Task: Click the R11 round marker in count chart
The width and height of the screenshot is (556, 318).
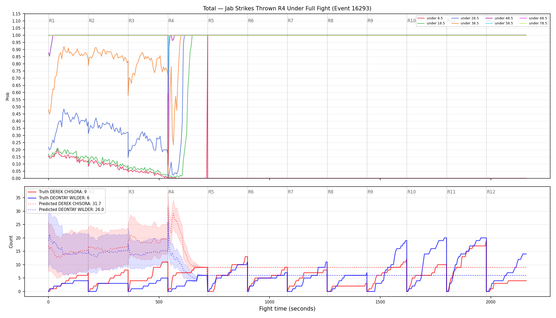Action: tap(451, 192)
